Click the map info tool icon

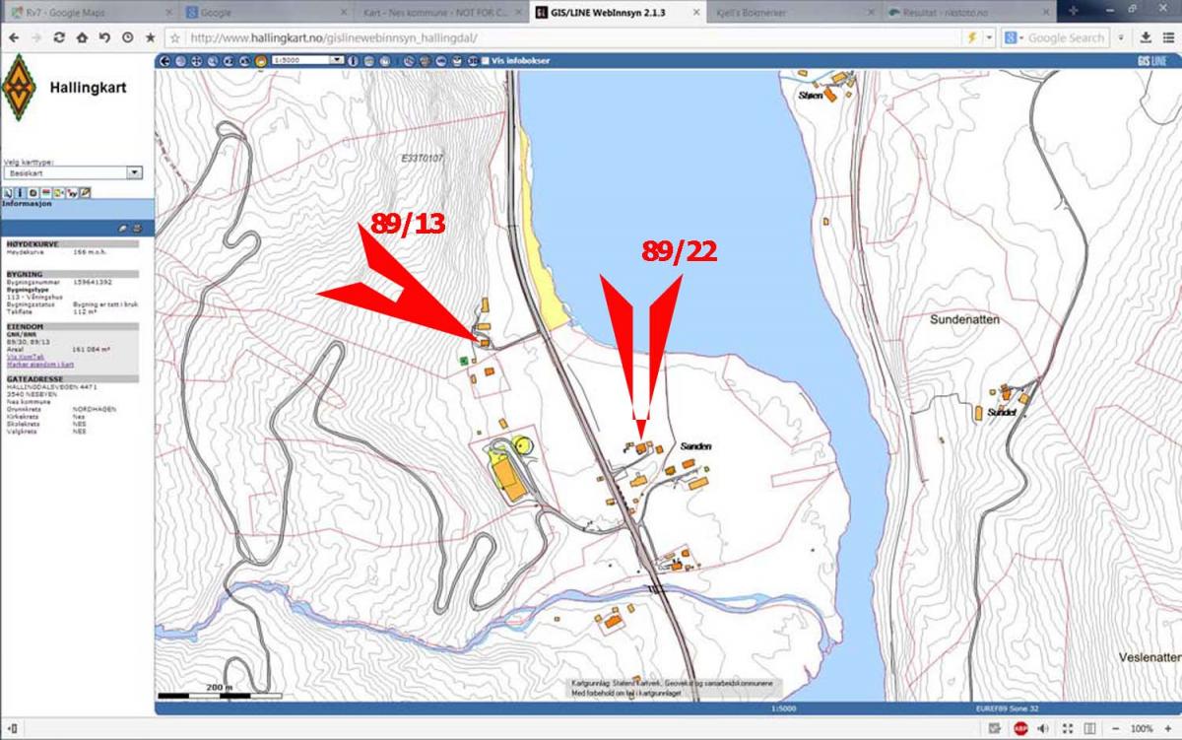coord(21,193)
